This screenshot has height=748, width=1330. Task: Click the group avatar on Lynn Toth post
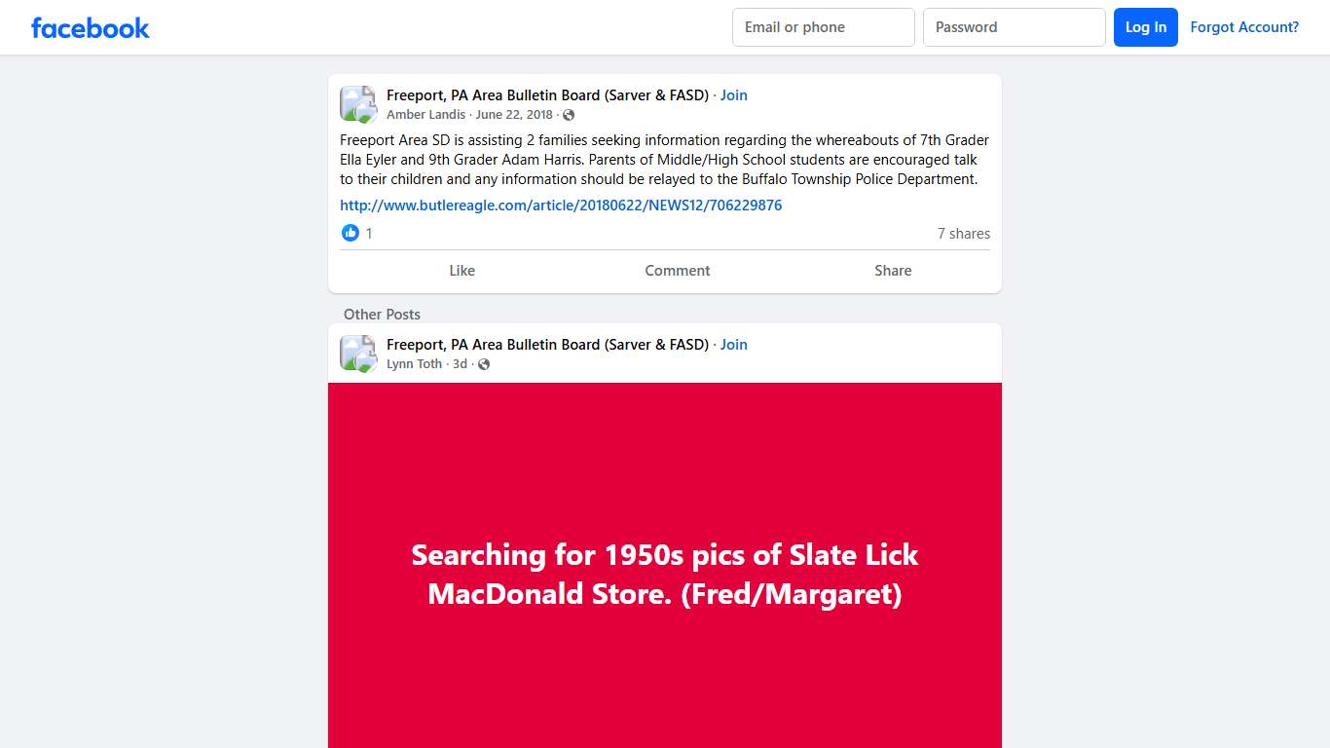pyautogui.click(x=357, y=354)
